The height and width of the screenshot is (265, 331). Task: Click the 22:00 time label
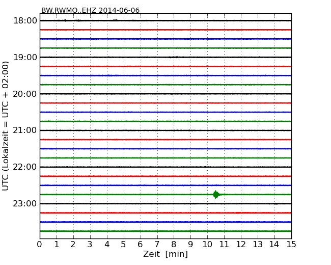click(x=25, y=167)
